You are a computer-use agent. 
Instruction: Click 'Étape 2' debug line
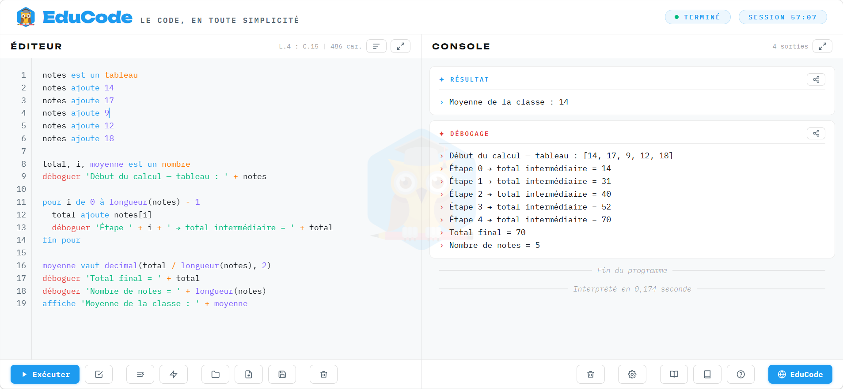pos(530,194)
